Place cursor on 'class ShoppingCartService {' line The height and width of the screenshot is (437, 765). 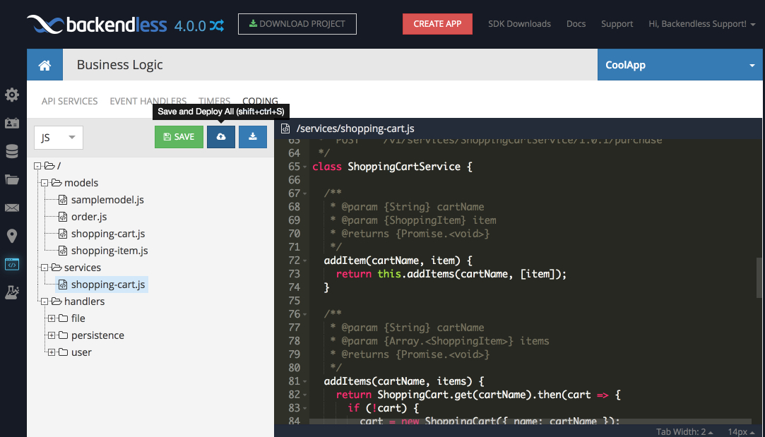click(x=392, y=167)
